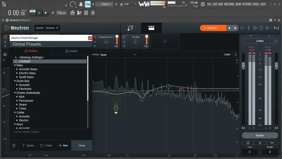Open the Limiter options three-dot menu
This screenshot has width=282, height=159.
click(276, 41)
